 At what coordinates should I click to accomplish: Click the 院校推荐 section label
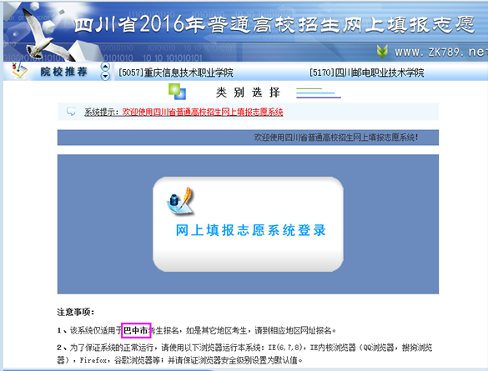pyautogui.click(x=63, y=72)
